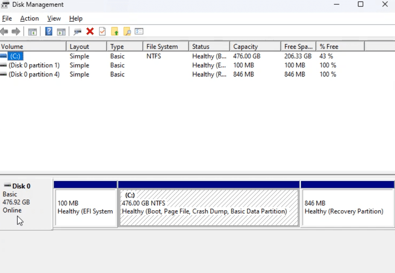Click the Back arrow toolbar icon

[x=4, y=32]
